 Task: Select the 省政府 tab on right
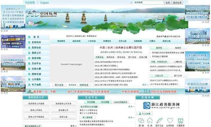[178, 48]
